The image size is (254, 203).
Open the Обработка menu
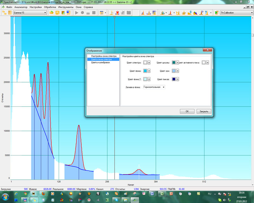coord(50,7)
